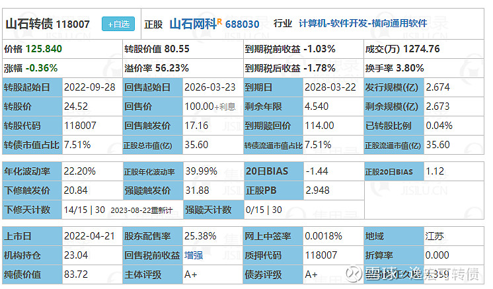Click the 剩余年限 value 4.540
The image size is (493, 289).
tap(317, 106)
